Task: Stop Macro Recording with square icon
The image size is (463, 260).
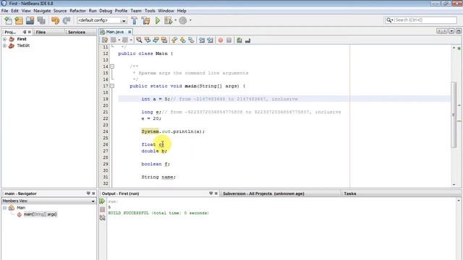Action: coord(229,40)
